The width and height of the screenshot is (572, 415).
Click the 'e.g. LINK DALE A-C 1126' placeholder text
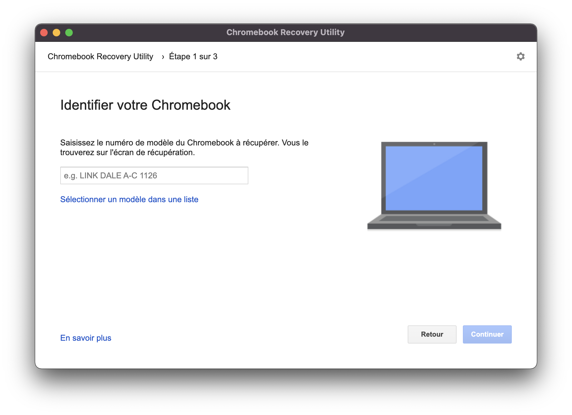point(110,176)
